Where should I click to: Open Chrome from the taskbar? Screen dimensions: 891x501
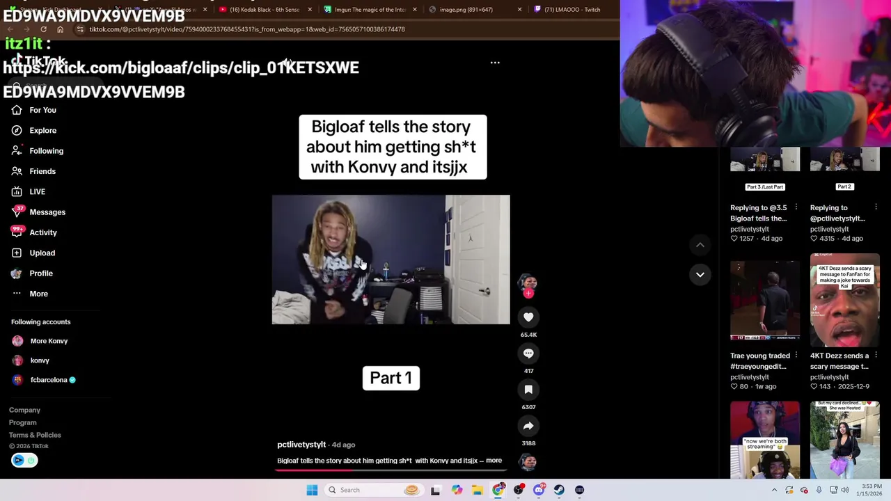click(x=498, y=490)
